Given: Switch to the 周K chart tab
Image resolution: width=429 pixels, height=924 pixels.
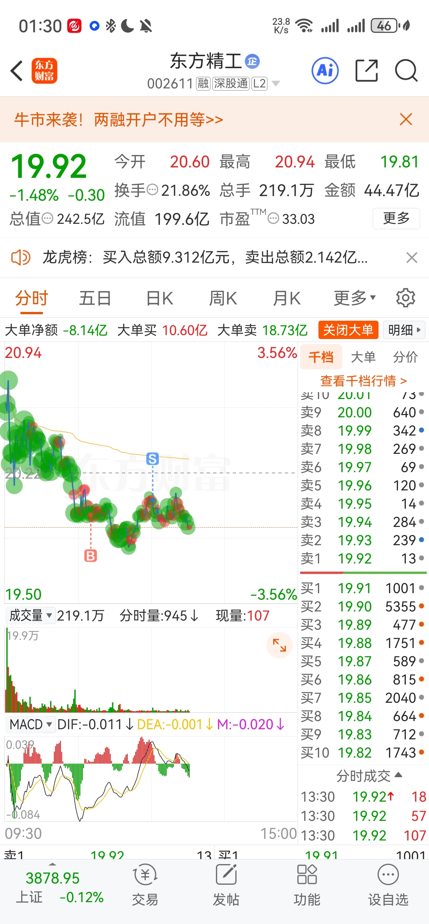Looking at the screenshot, I should [x=223, y=298].
